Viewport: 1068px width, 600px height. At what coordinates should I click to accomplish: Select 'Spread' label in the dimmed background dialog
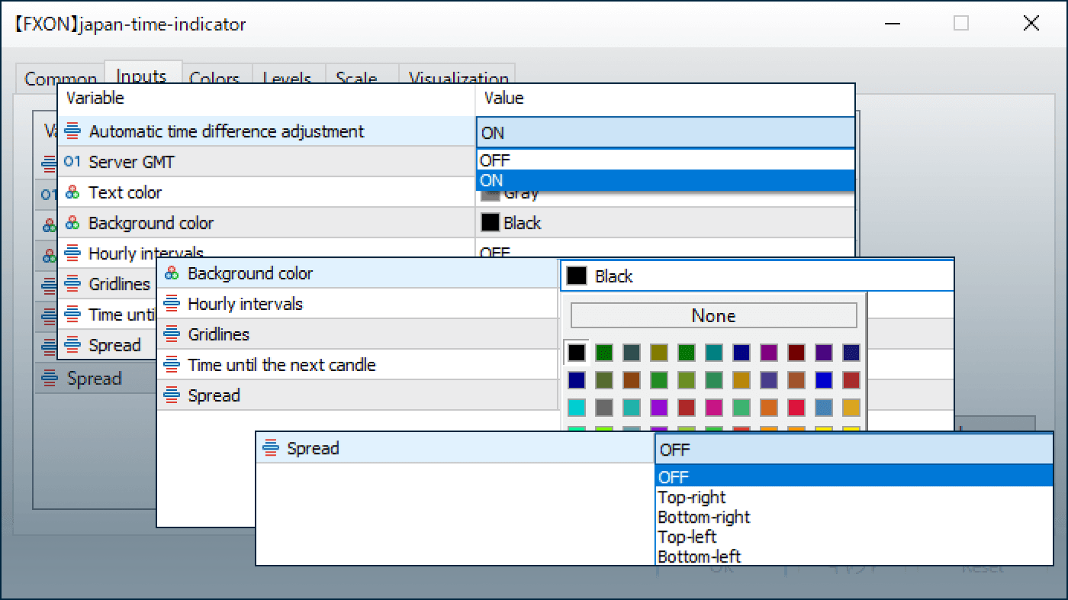94,379
